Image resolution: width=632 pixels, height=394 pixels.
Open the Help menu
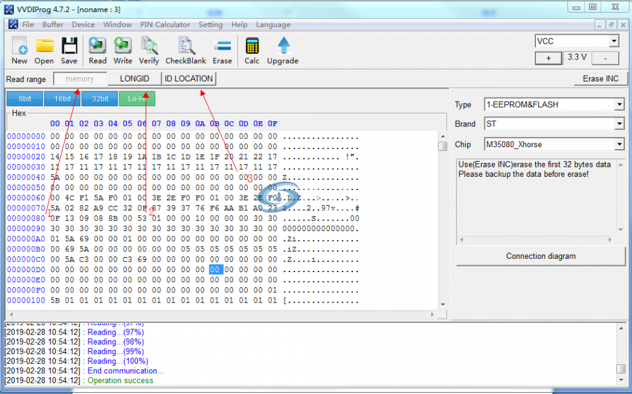point(239,25)
